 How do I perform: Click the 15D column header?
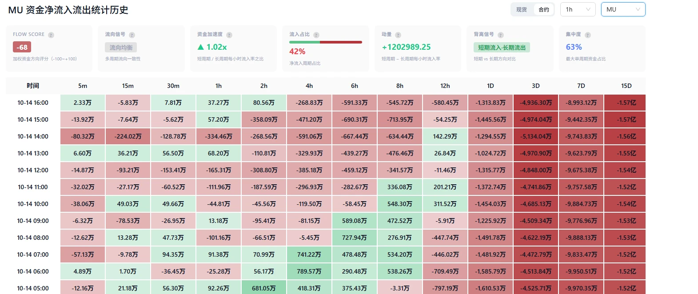626,86
